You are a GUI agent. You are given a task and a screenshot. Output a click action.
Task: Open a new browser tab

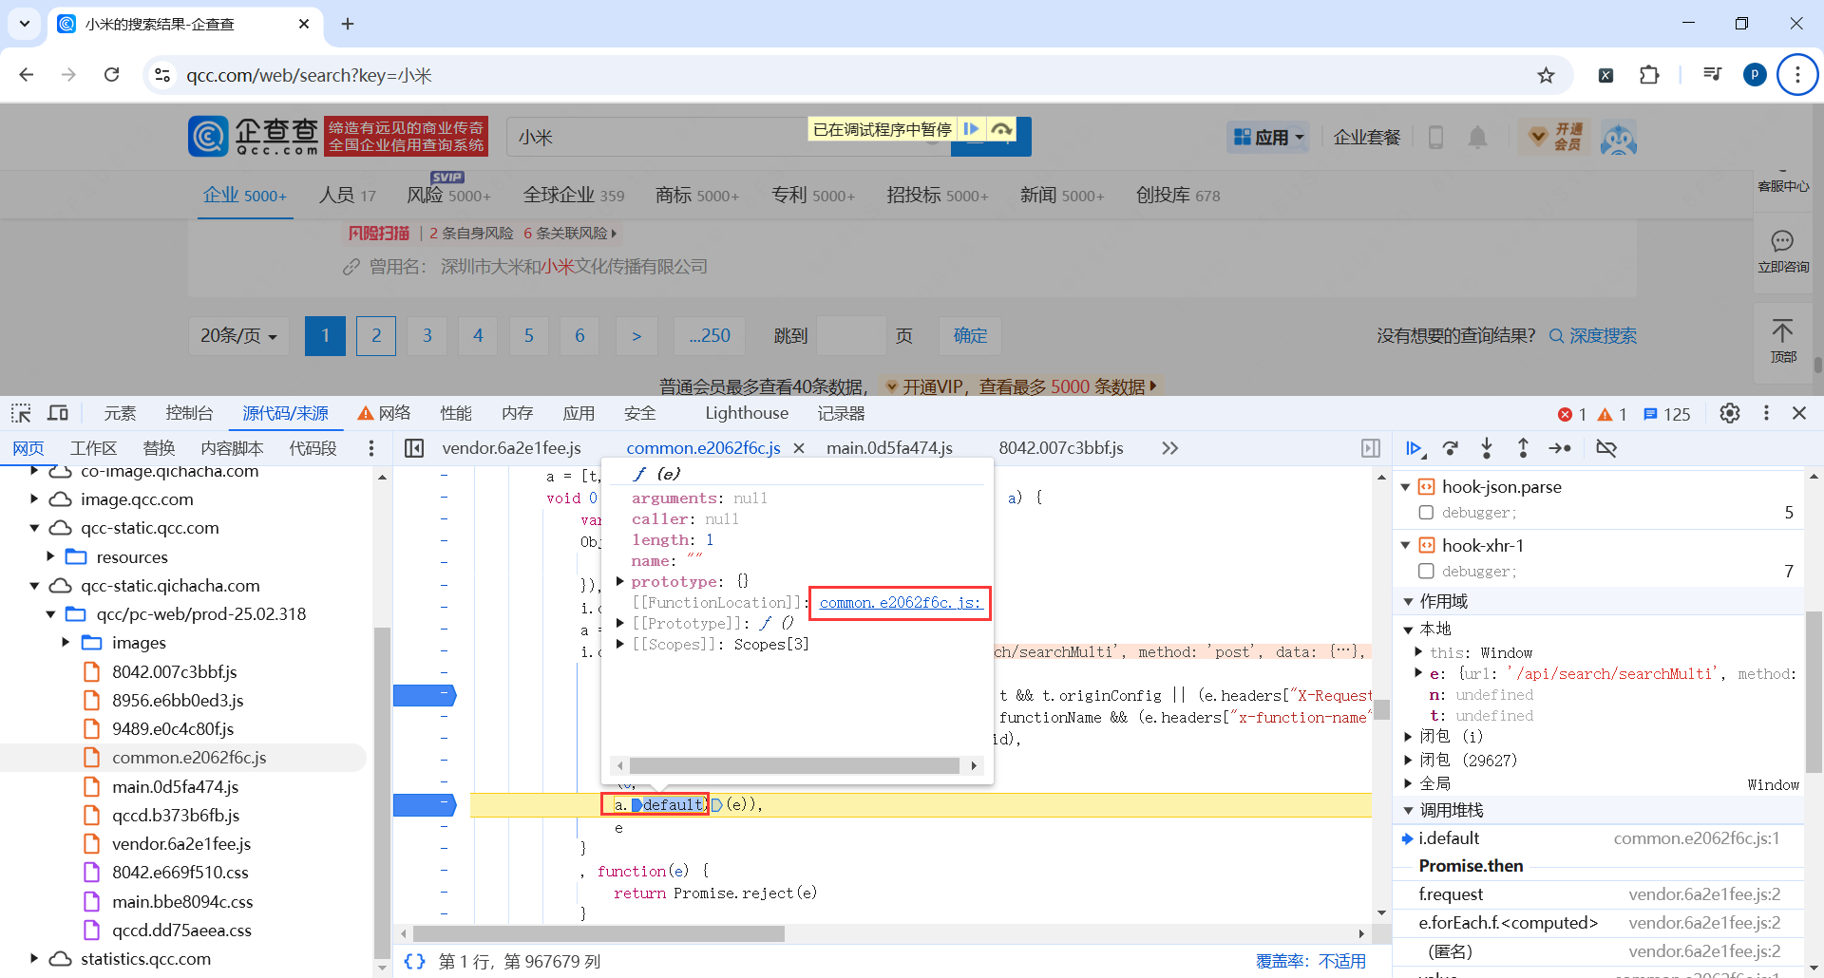348,24
